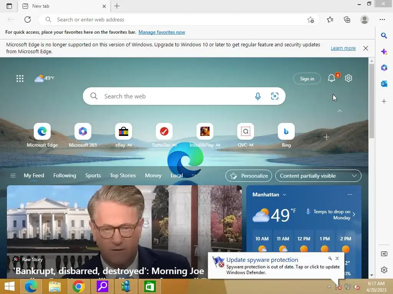Select the Money tab
This screenshot has height=294, width=393.
click(153, 175)
